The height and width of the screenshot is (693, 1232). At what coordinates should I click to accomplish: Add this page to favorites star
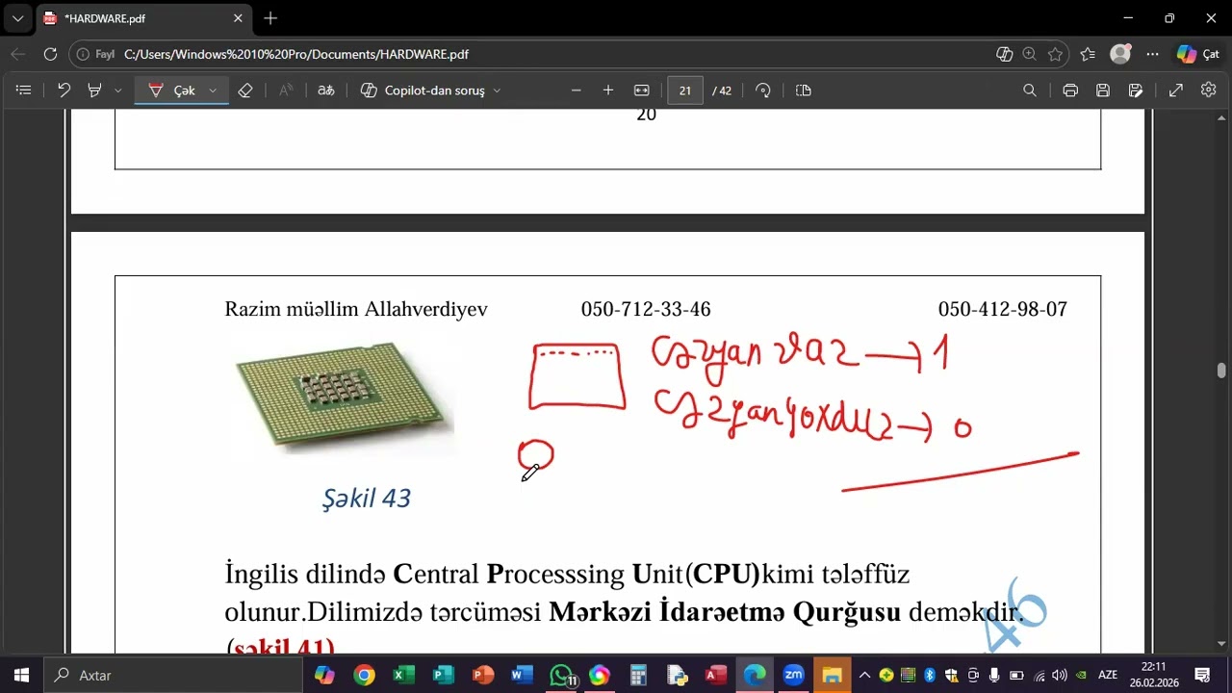pos(1056,55)
